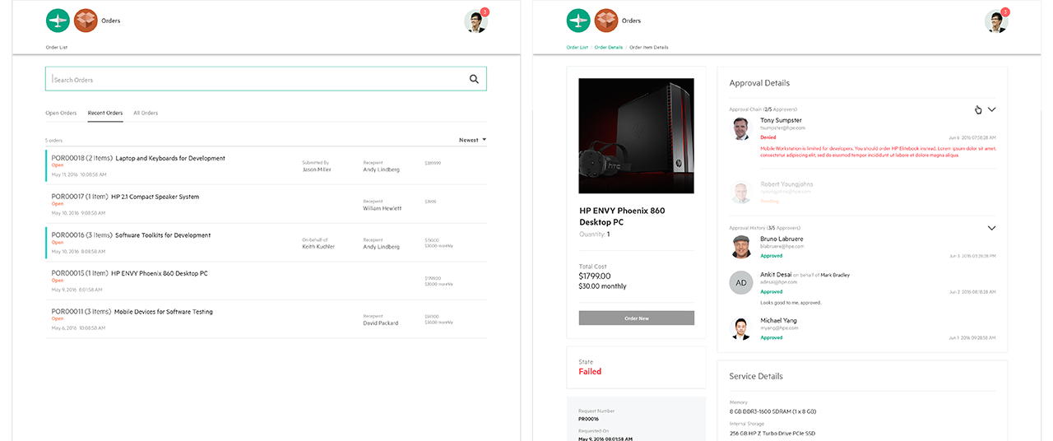
Task: Click the Orders title in Order Item Details window
Action: click(x=632, y=21)
